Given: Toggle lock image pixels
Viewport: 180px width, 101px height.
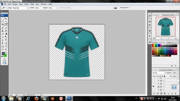Looking at the screenshot, I should 160,76.
